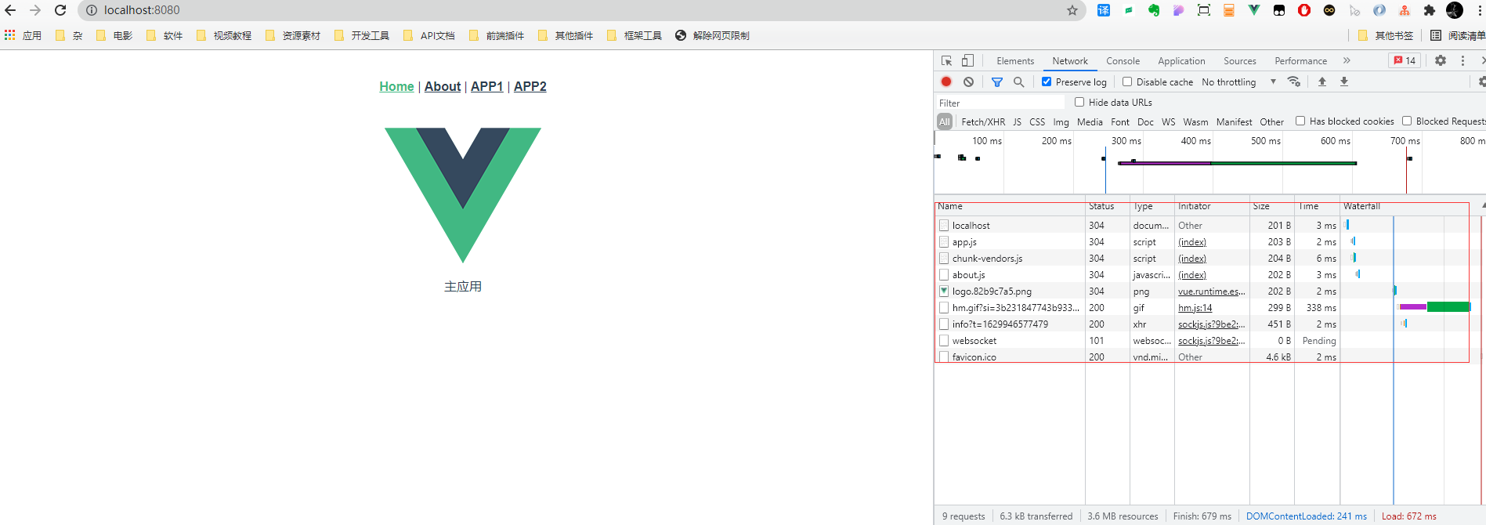This screenshot has height=525, width=1486.
Task: Open the Application tab
Action: (x=1181, y=61)
